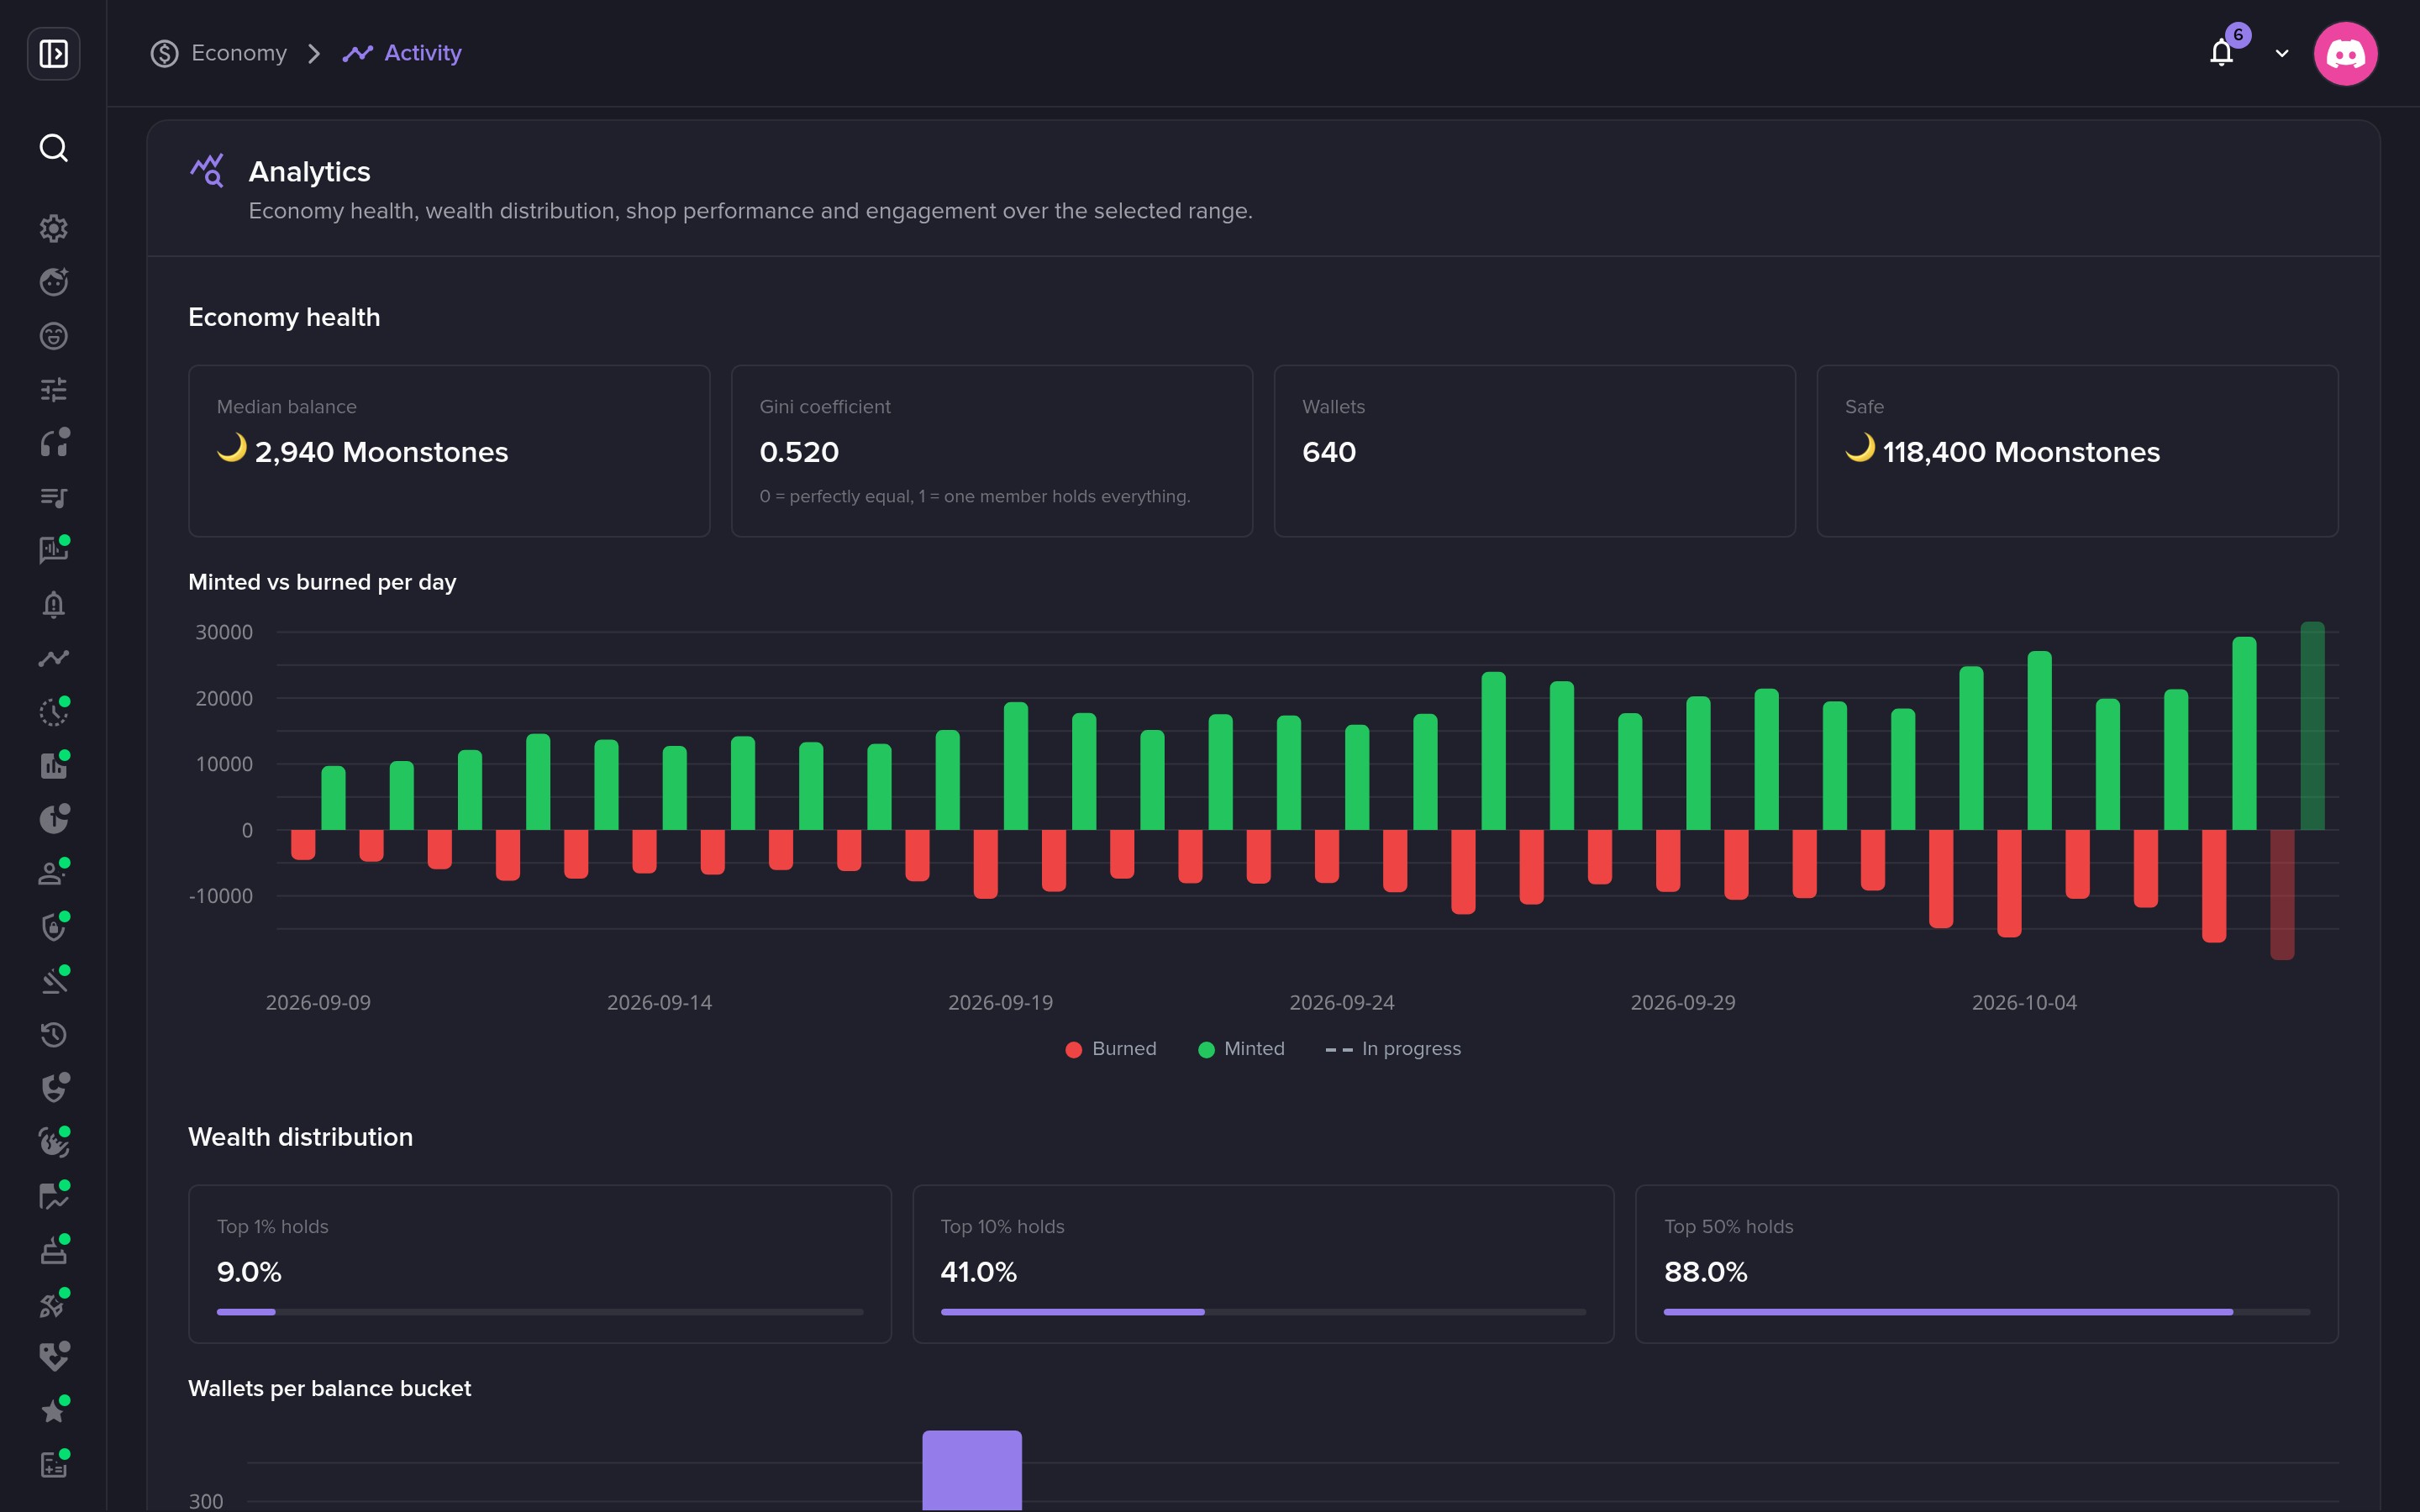Open the settings gear in sidebar
This screenshot has height=1512, width=2420.
53,228
